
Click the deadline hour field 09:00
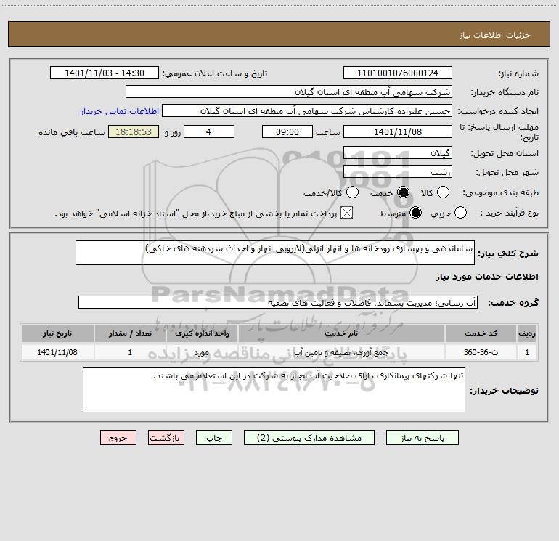[x=287, y=131]
